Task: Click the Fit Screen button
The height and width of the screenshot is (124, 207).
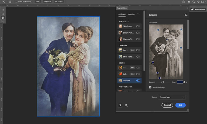Action: click(47, 2)
